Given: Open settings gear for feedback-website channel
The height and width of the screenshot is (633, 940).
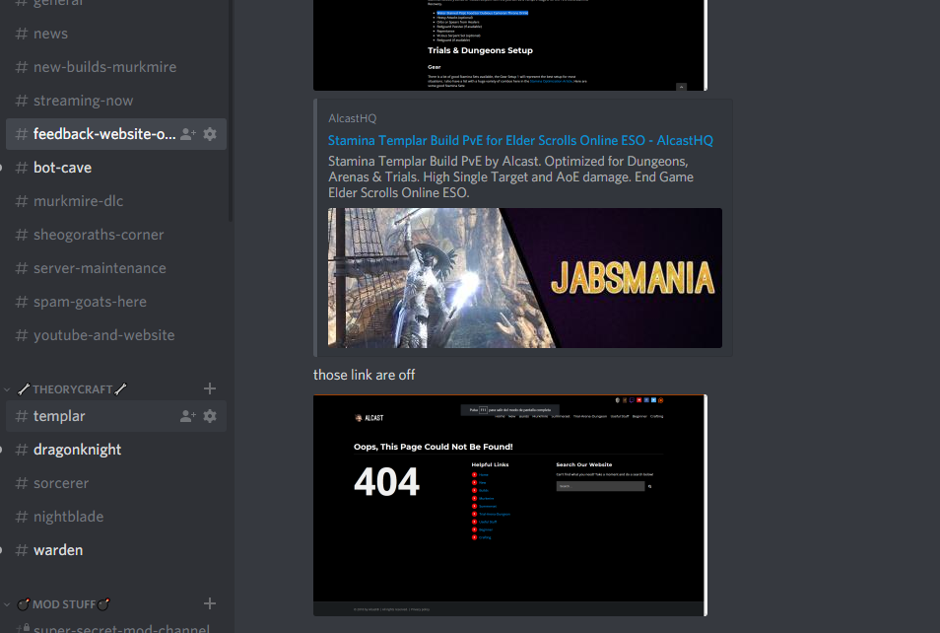Looking at the screenshot, I should pos(210,134).
